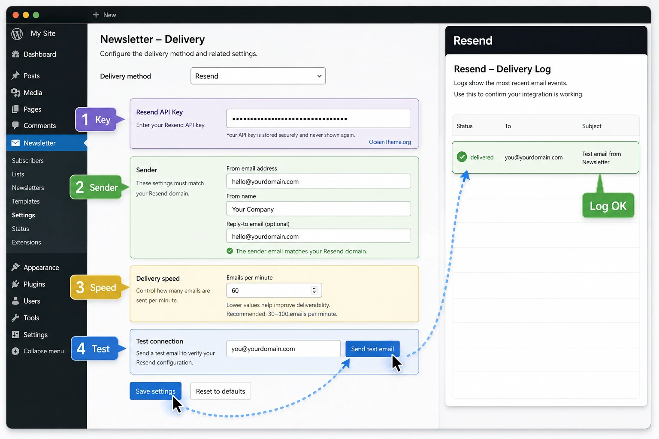Viewport: 659px width, 439px height.
Task: Click the Send test email button
Action: tap(372, 349)
